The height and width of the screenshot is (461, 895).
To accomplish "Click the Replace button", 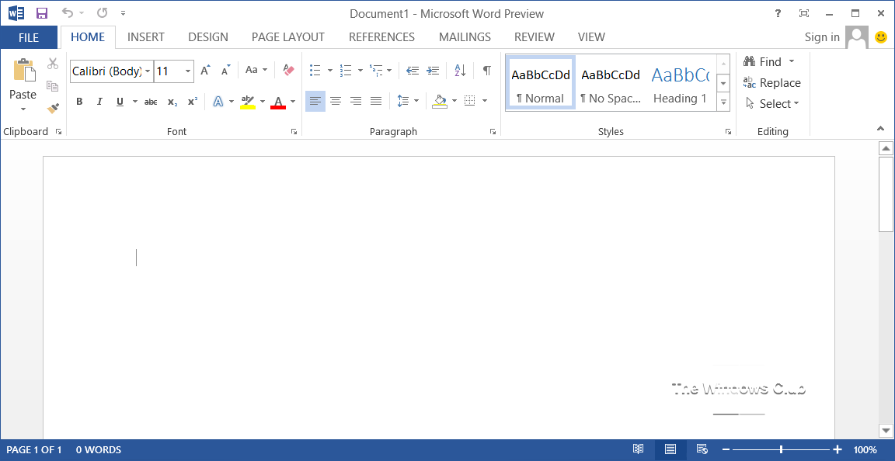I will click(x=772, y=83).
